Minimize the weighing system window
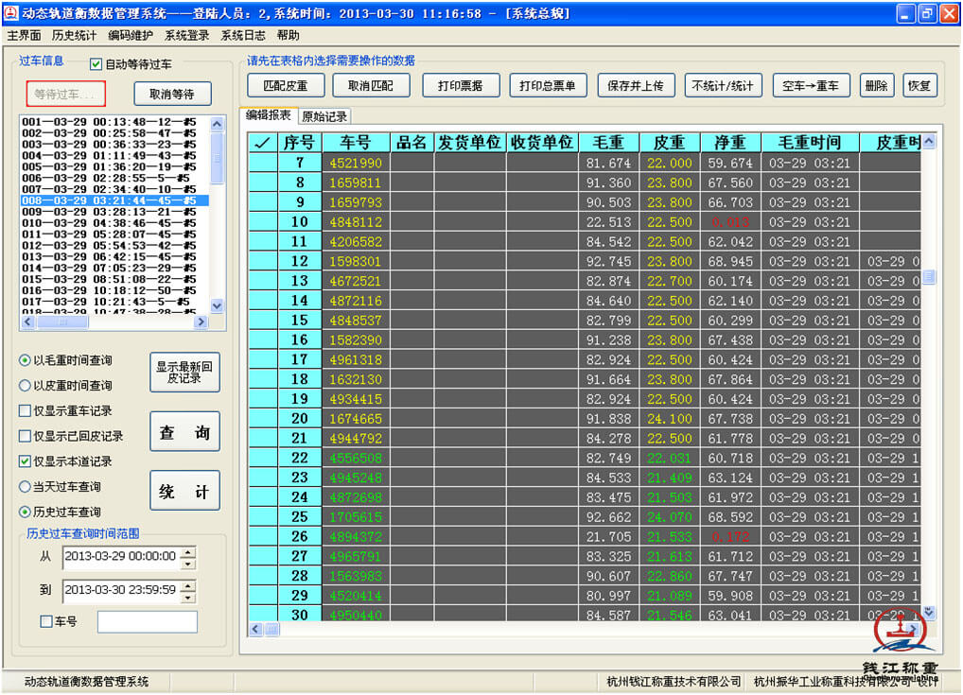Screen dimensions: 963x695 point(905,13)
